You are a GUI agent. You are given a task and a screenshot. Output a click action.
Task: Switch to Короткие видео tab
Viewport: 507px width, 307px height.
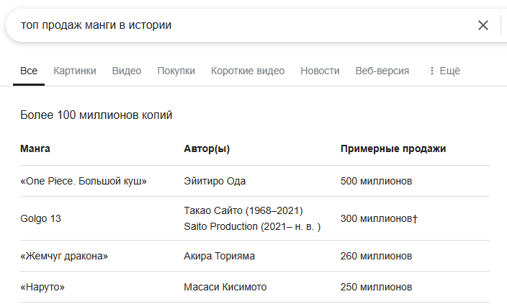(248, 71)
